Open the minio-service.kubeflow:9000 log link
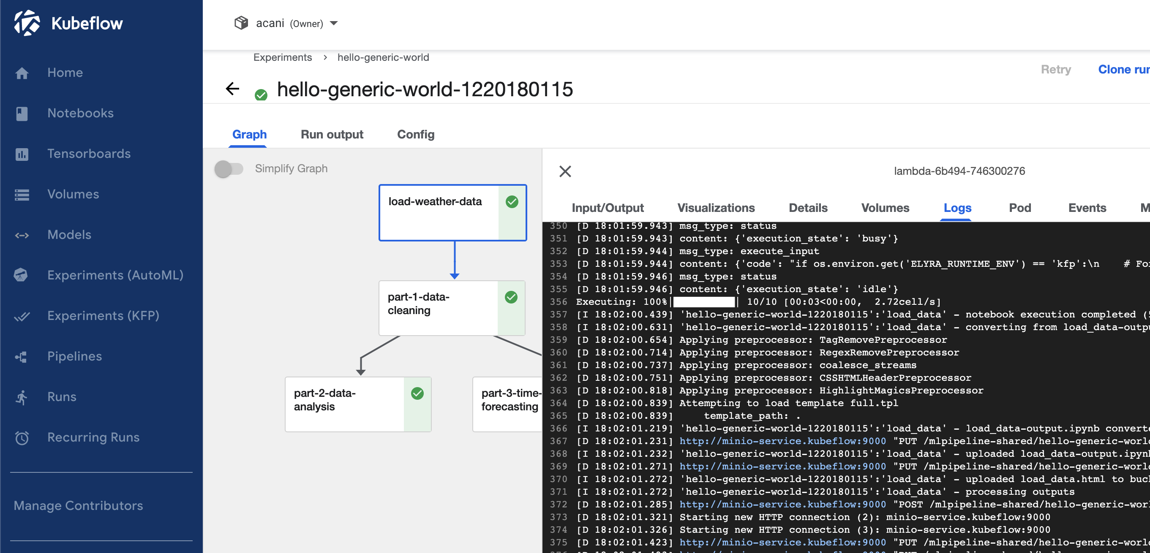 pyautogui.click(x=781, y=441)
